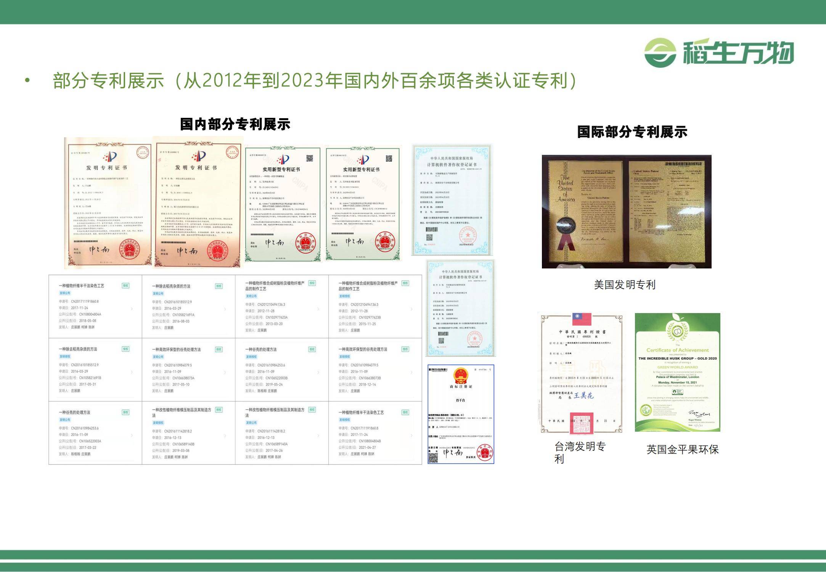Screen dimensions: 826x572
Task: Click the 稻生万物 company logo
Action: coord(719,53)
